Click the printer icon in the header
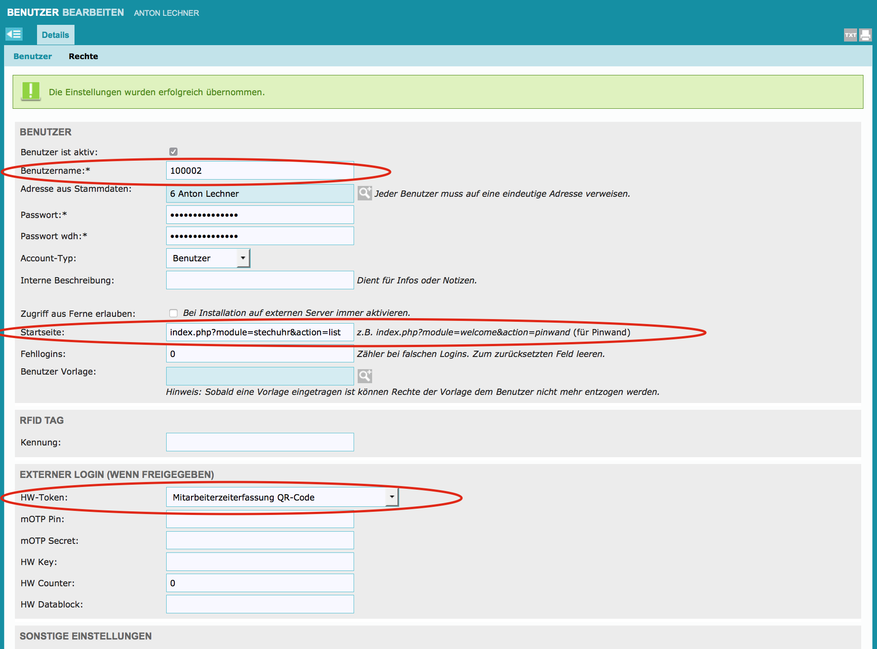 (x=865, y=35)
